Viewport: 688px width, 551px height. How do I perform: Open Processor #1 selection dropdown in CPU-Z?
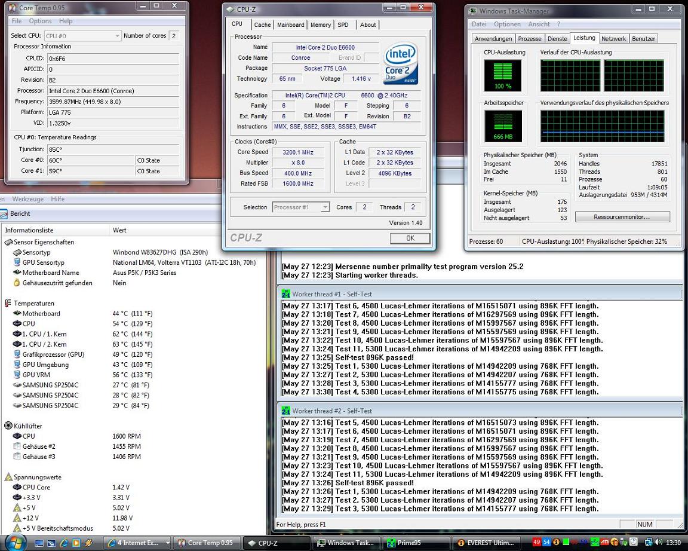pyautogui.click(x=301, y=207)
